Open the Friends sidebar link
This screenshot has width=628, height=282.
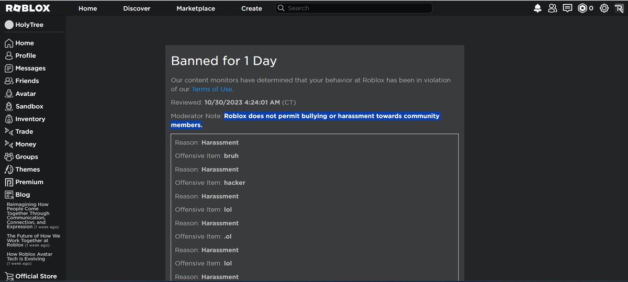click(27, 81)
